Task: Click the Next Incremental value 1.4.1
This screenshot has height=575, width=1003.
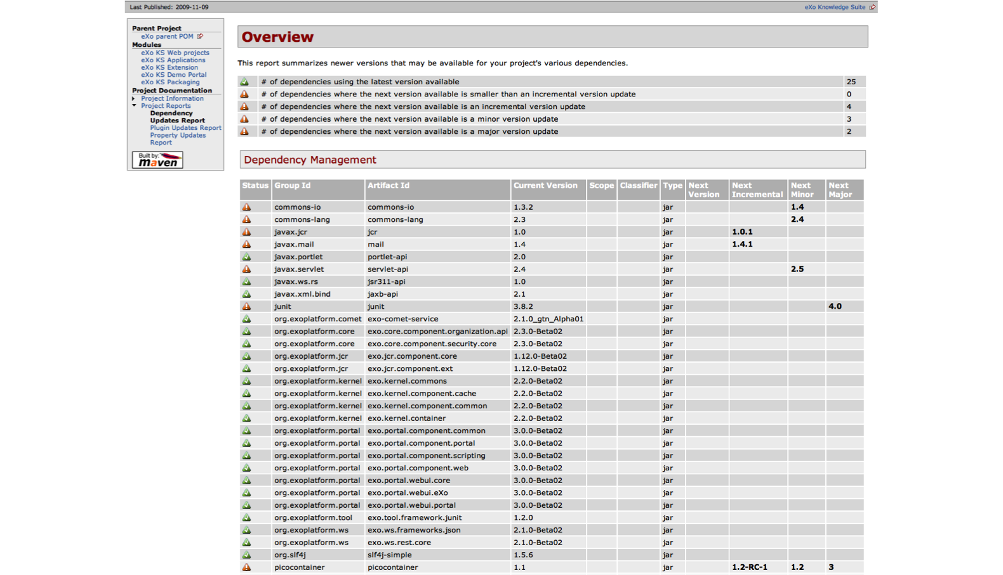Action: pos(742,244)
